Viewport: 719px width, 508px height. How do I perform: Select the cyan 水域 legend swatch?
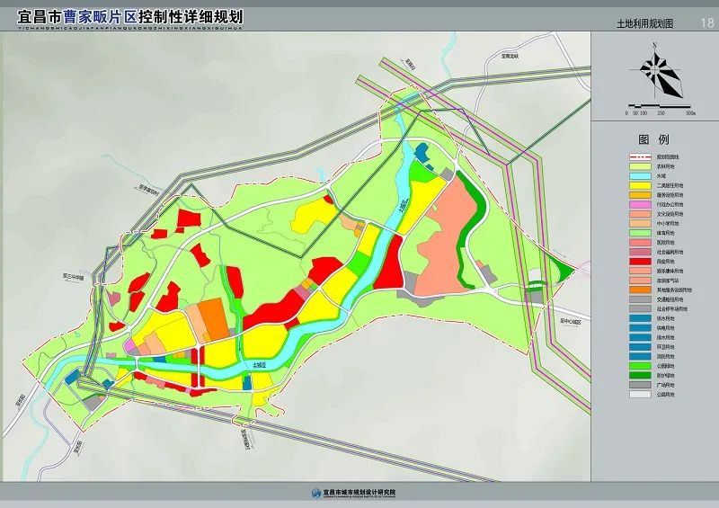pos(639,175)
